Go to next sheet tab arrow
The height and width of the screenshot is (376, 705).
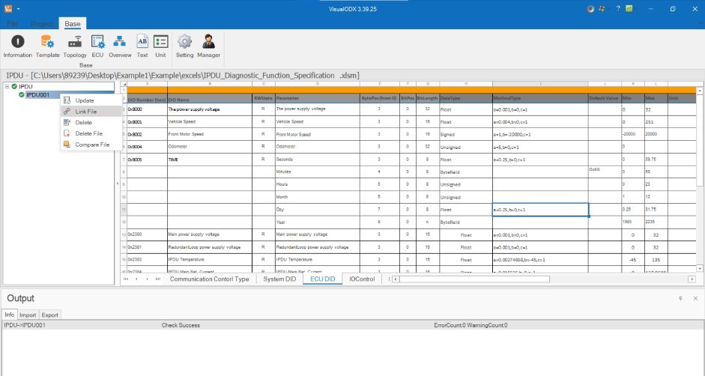[147, 279]
